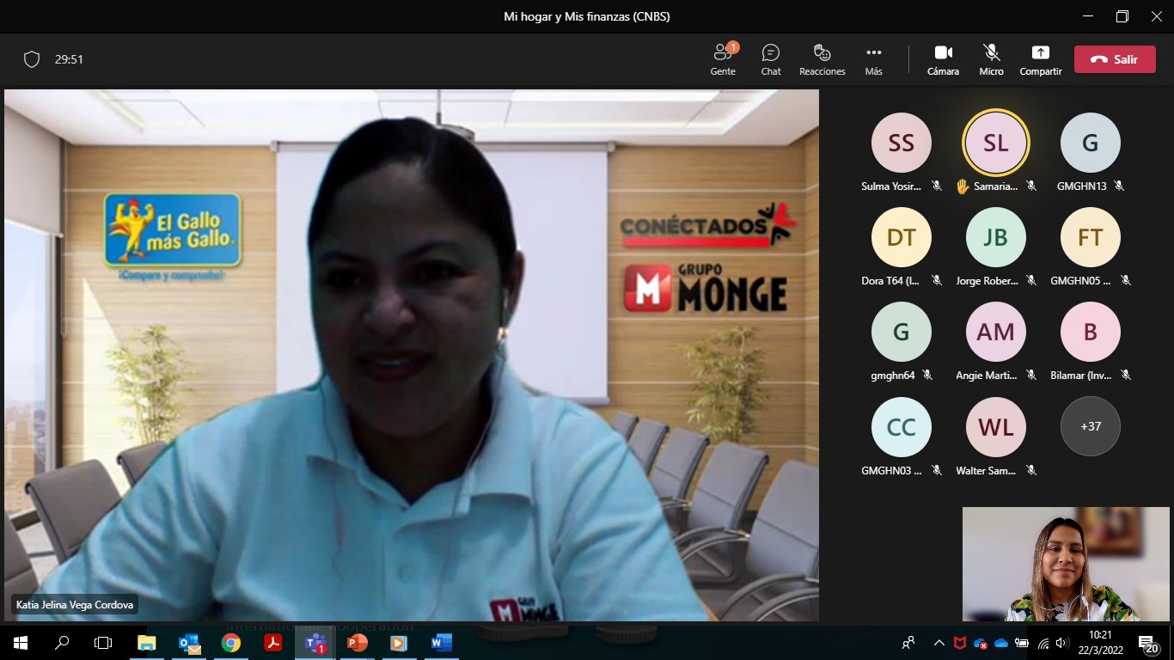Open the meeting Chat panel
Viewport: 1174px width, 660px height.
[771, 59]
